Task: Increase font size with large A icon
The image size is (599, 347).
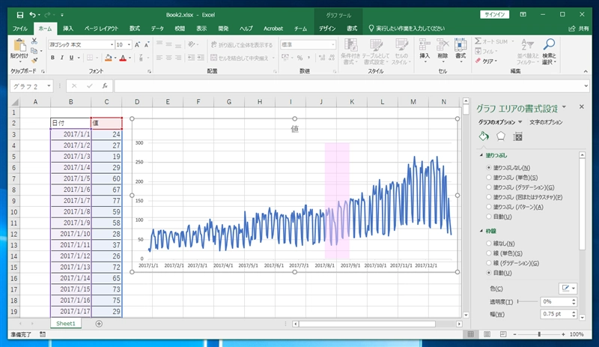Action: (137, 45)
